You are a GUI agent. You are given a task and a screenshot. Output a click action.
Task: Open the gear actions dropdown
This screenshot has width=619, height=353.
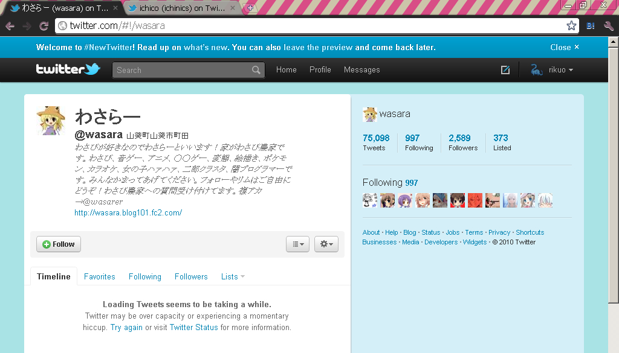coord(326,244)
